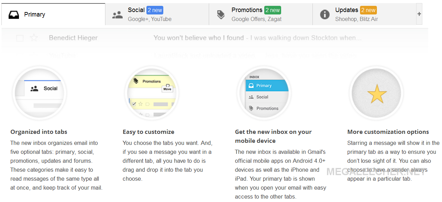Open the Social tab

point(157,14)
